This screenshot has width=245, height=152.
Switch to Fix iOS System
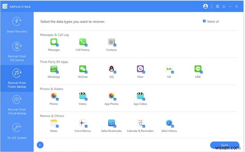coord(17,131)
